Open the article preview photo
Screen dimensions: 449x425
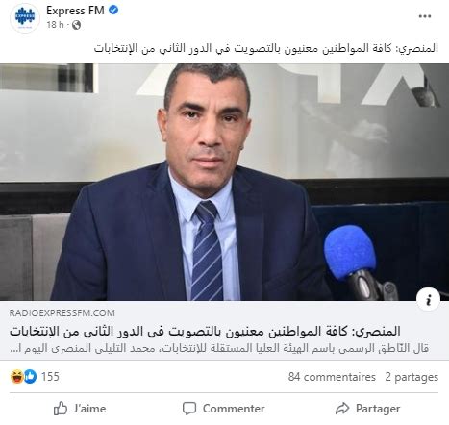(224, 182)
